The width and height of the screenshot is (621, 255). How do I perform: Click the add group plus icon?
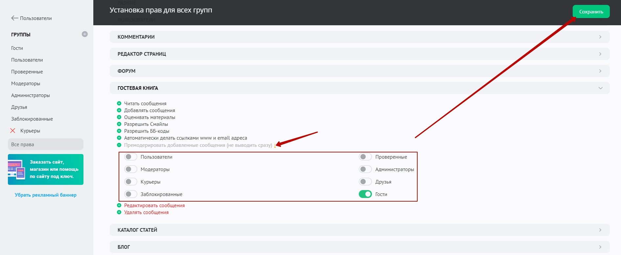click(x=85, y=34)
